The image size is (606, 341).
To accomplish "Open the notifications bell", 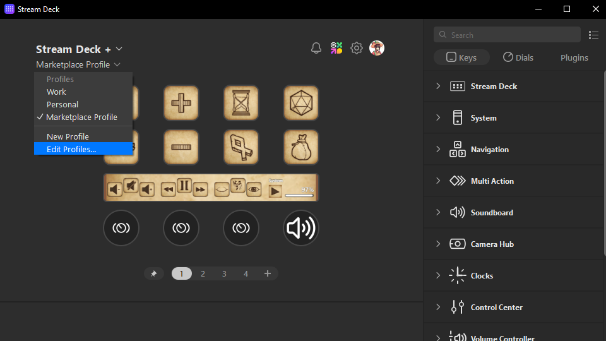I will tap(316, 49).
